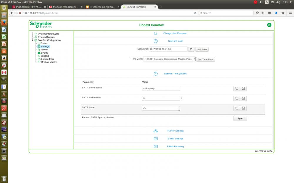Expand the E-Mail Settings section
The height and width of the screenshot is (183, 294).
pyautogui.click(x=175, y=139)
